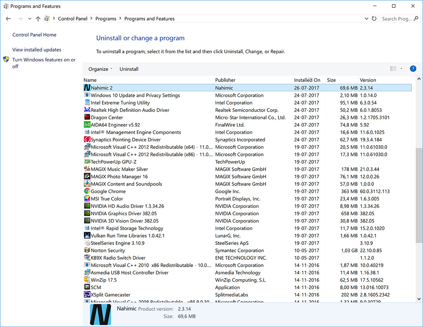Go up one folder level
The width and height of the screenshot is (423, 327).
[38, 19]
